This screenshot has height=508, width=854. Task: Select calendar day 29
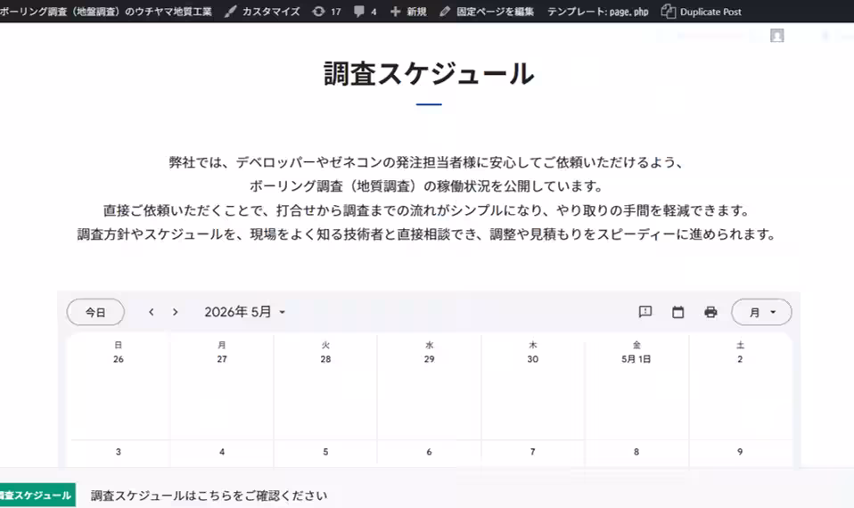point(429,359)
